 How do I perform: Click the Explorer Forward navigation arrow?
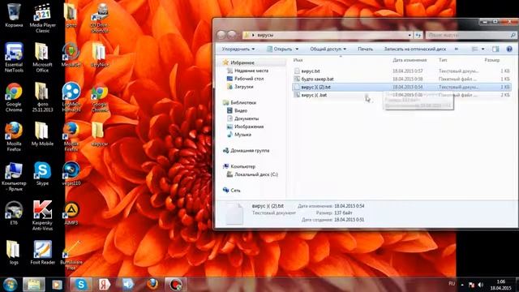[232, 35]
